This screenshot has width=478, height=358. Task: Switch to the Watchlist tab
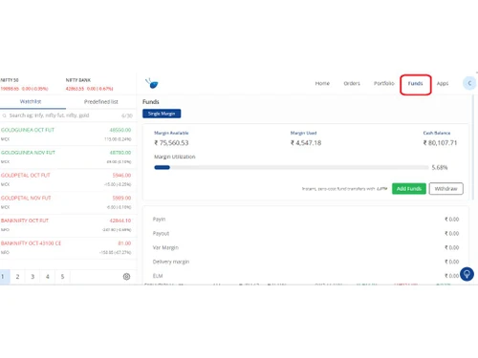coord(31,101)
